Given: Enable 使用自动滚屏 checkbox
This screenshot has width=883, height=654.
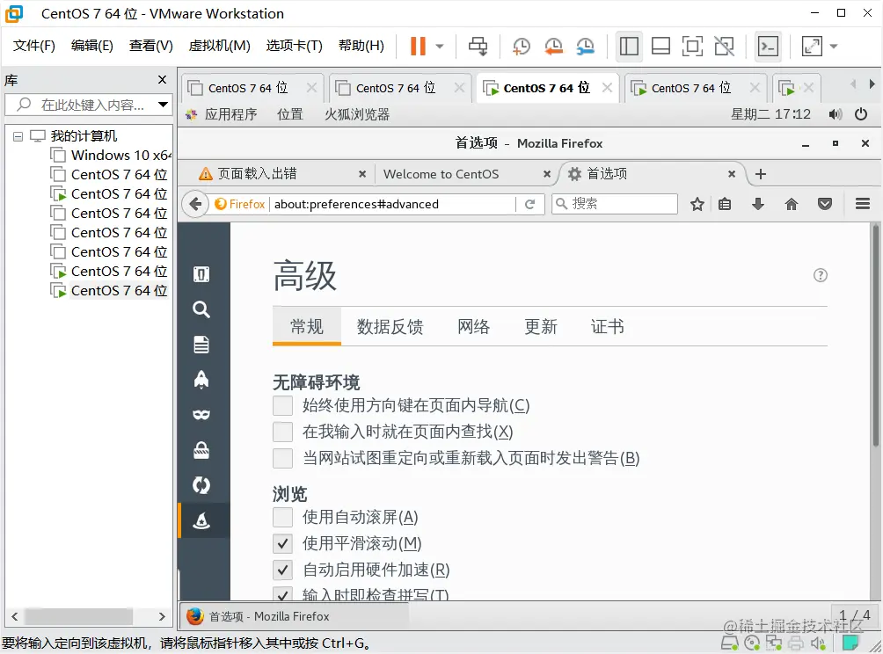Looking at the screenshot, I should pos(282,517).
